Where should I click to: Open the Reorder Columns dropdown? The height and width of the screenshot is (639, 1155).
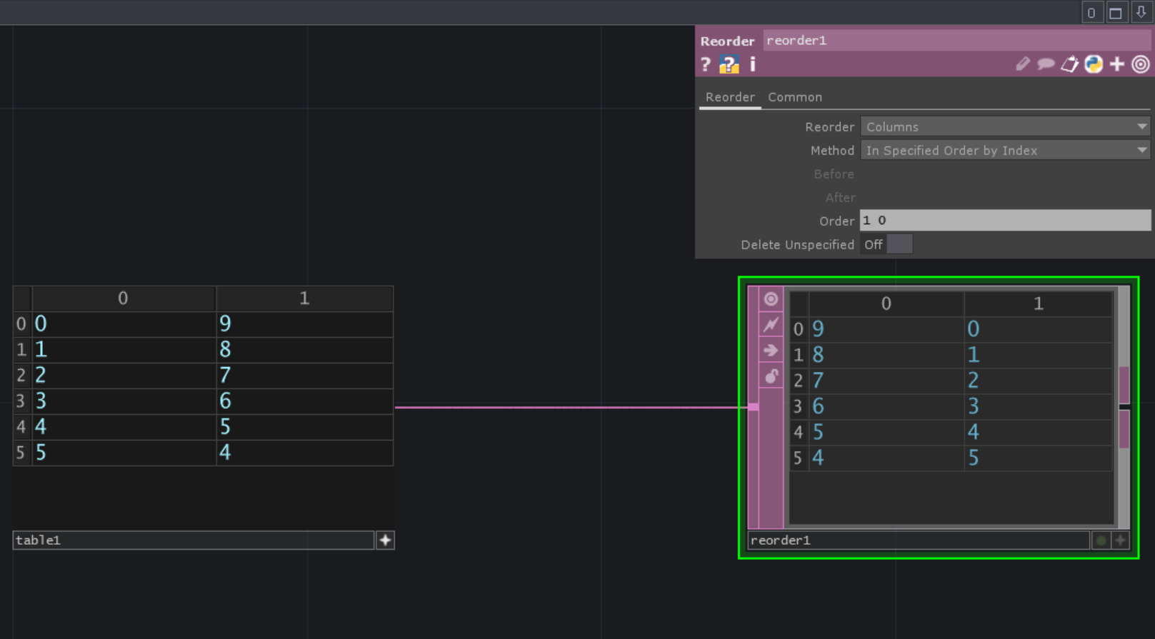point(1004,127)
